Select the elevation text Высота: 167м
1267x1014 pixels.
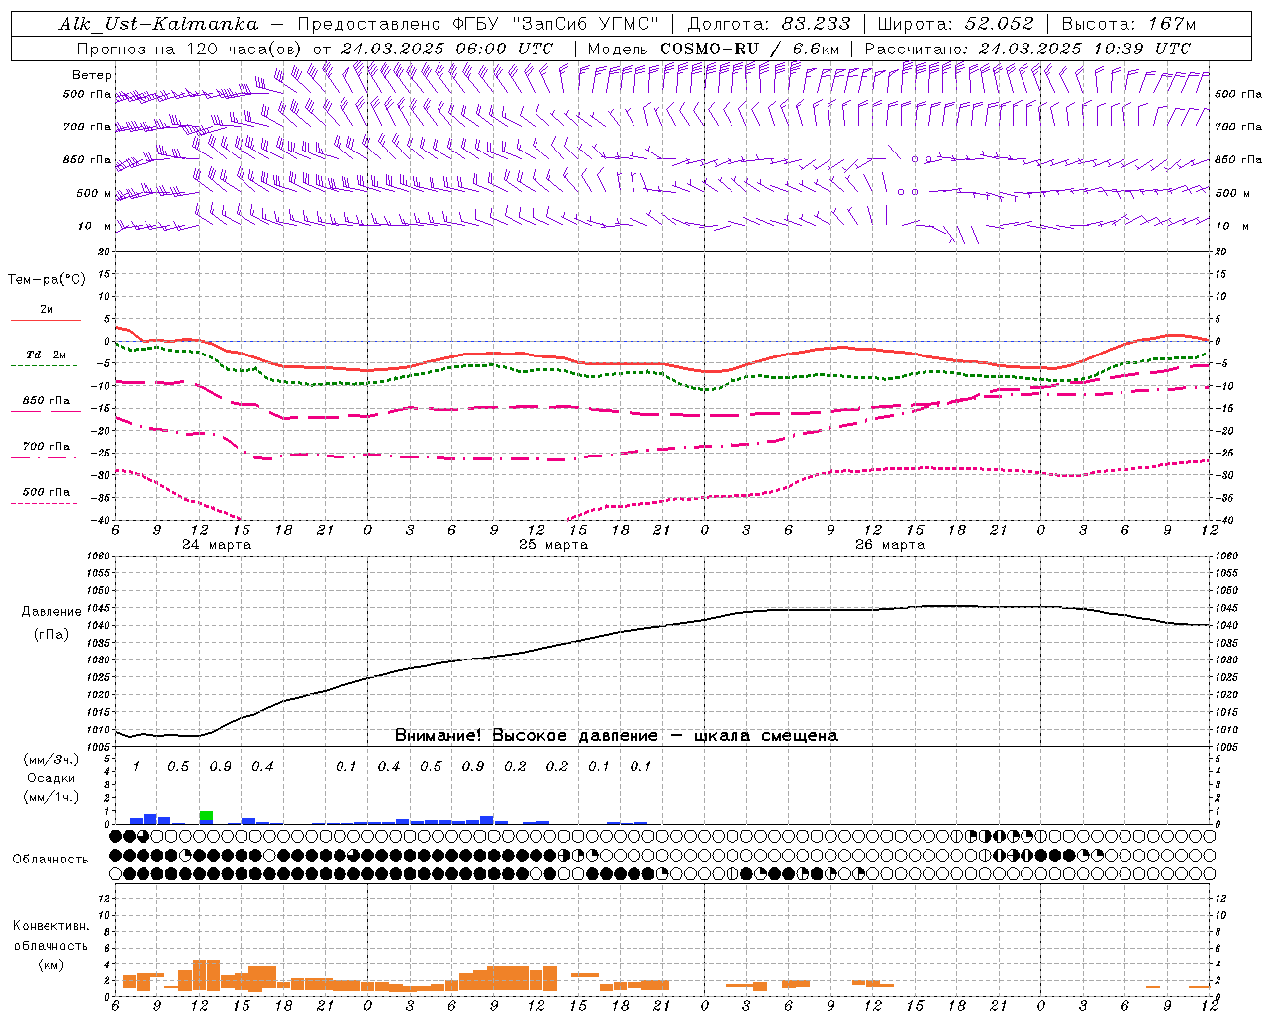point(1128,25)
